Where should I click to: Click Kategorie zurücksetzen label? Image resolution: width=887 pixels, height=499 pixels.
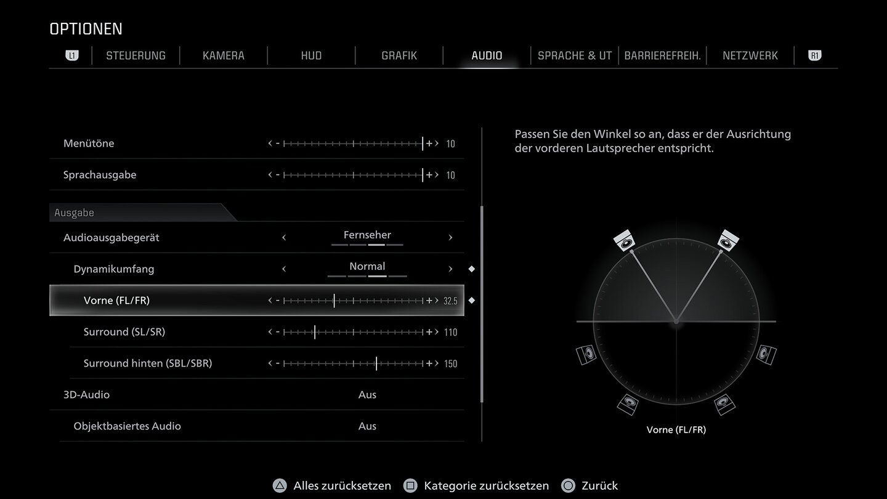pyautogui.click(x=486, y=485)
